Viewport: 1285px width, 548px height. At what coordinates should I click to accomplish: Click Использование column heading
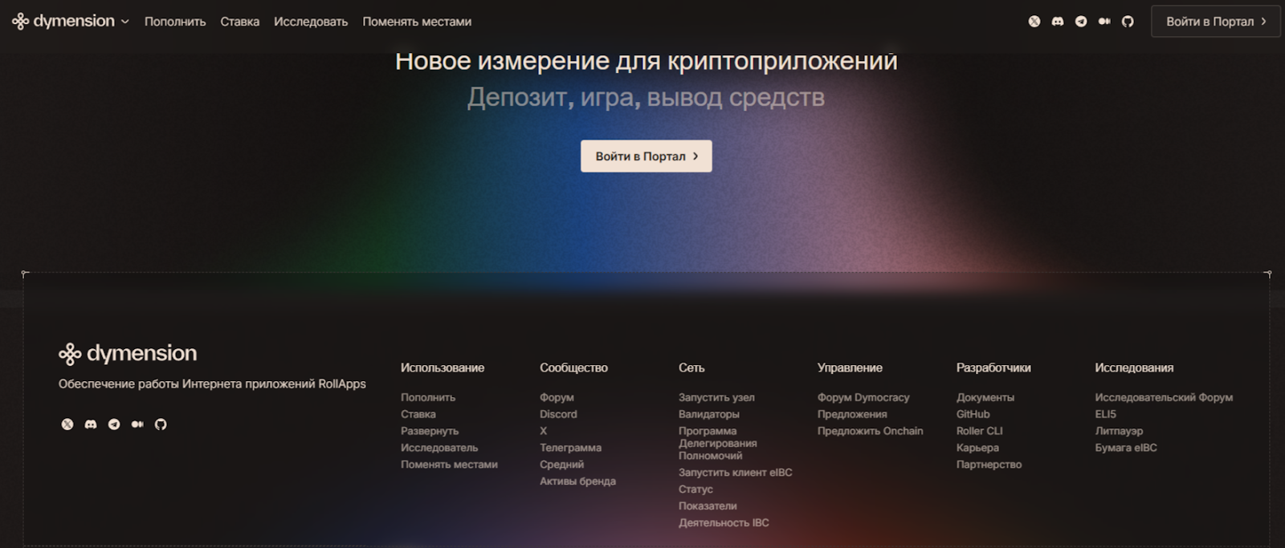pyautogui.click(x=443, y=367)
